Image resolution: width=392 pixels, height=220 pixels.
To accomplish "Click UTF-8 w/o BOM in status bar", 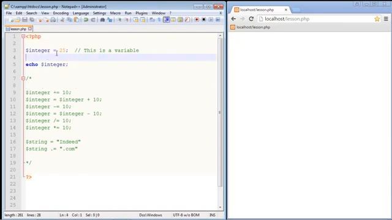I will [x=186, y=215].
